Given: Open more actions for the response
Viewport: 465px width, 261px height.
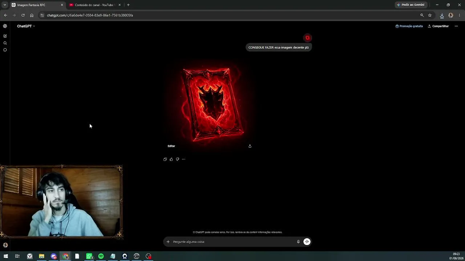Looking at the screenshot, I should coord(183,159).
